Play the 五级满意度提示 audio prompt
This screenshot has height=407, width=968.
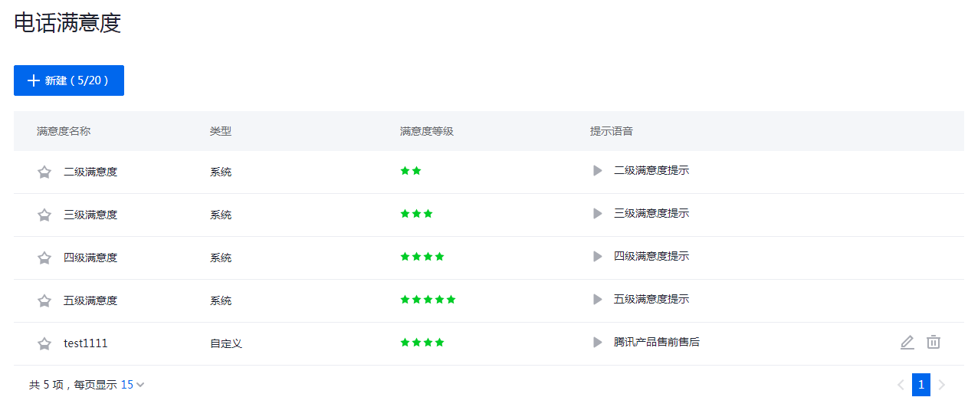(x=598, y=299)
